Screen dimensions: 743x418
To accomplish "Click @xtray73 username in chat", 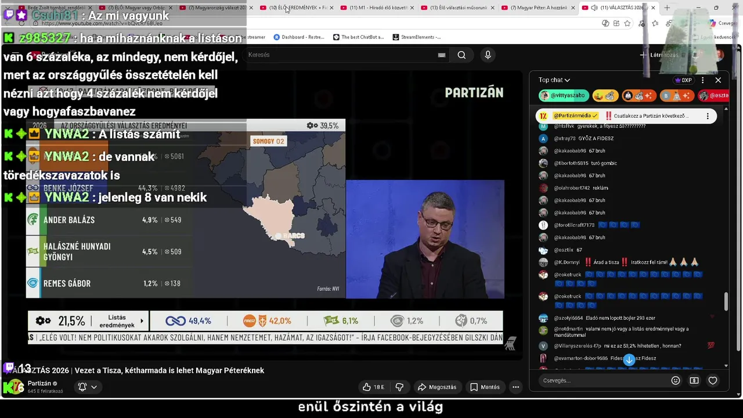I will 565,138.
